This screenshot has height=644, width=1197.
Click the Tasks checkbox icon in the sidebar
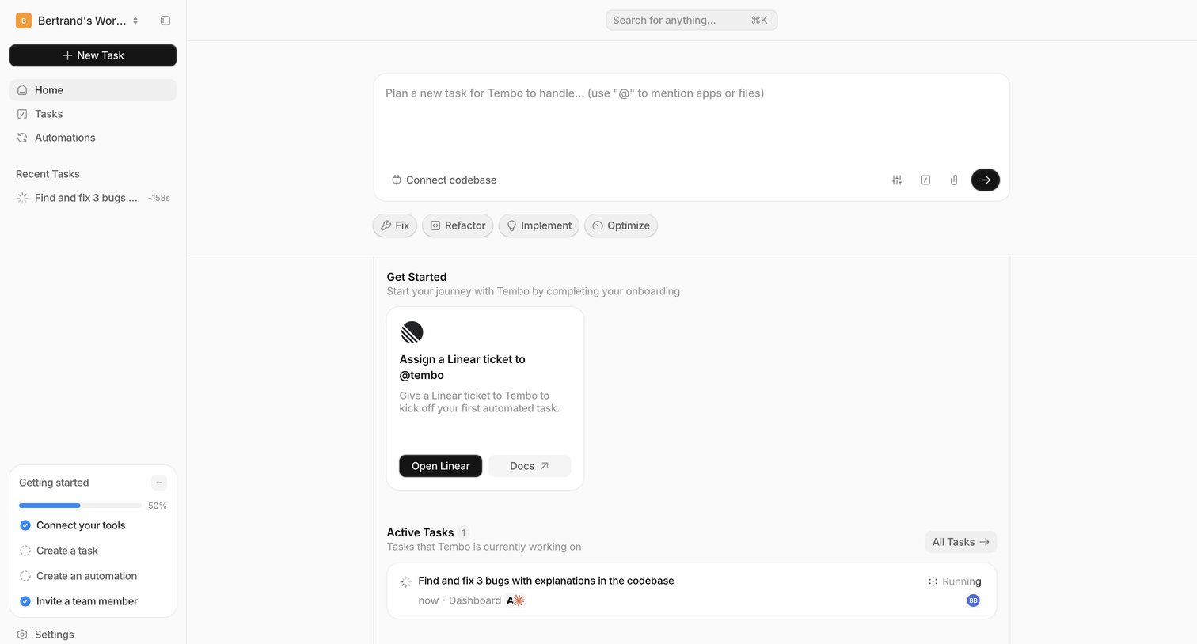(x=22, y=114)
